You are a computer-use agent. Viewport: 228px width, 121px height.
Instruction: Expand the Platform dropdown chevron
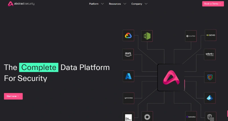(x=102, y=4)
